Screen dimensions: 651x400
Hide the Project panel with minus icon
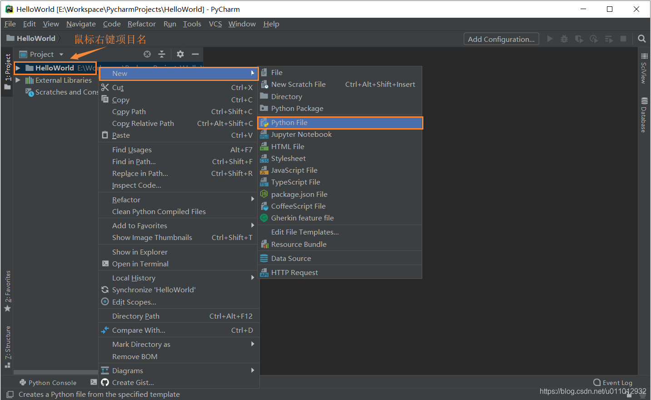(195, 54)
